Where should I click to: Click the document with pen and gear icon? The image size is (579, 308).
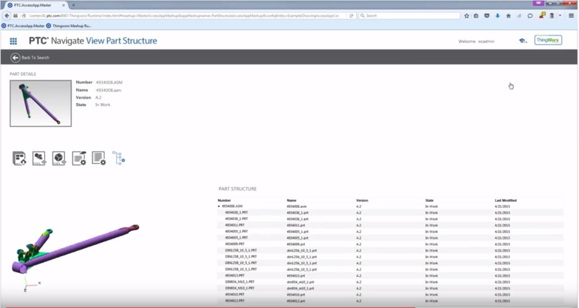click(79, 158)
